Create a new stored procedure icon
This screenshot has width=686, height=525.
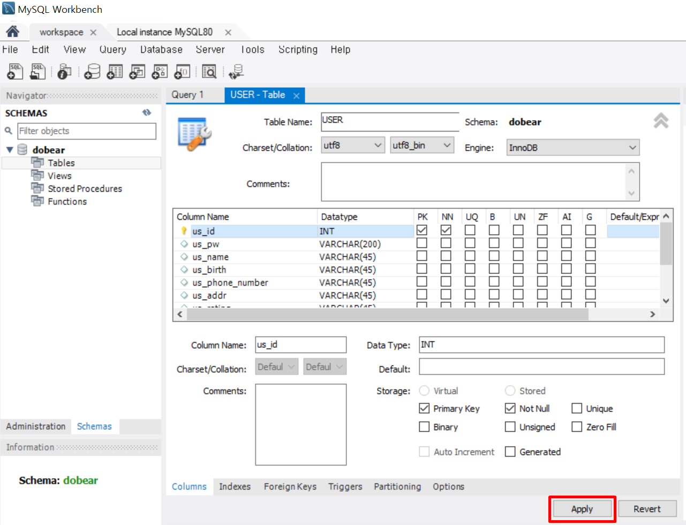point(160,71)
